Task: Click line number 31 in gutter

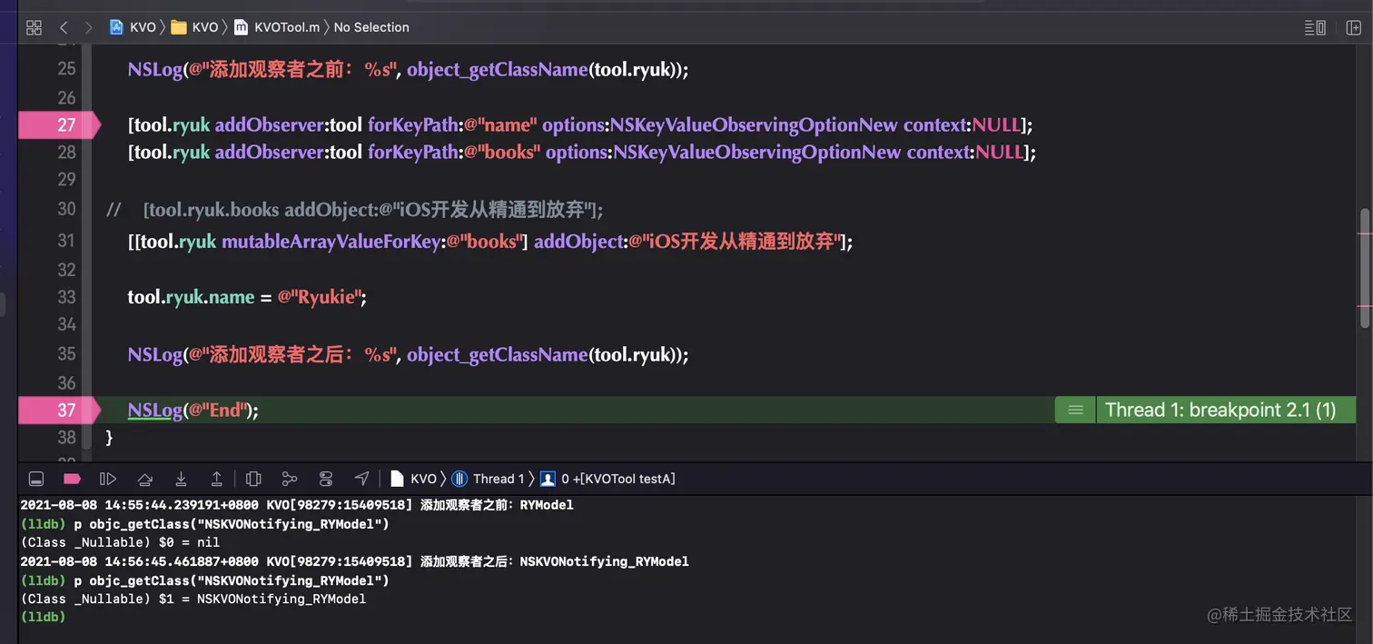Action: click(66, 241)
